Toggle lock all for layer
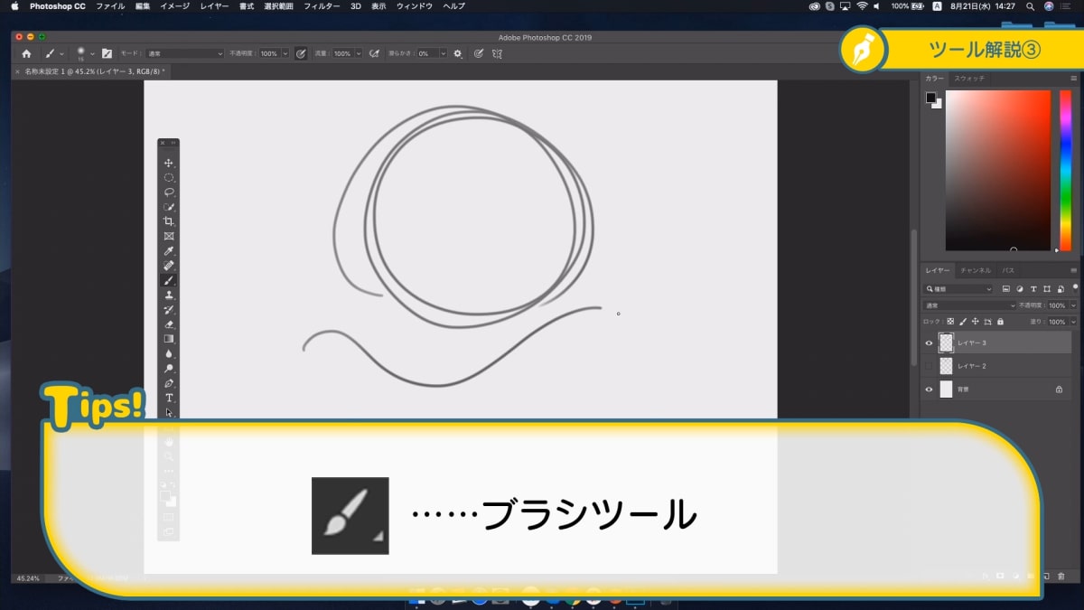 (x=1000, y=321)
